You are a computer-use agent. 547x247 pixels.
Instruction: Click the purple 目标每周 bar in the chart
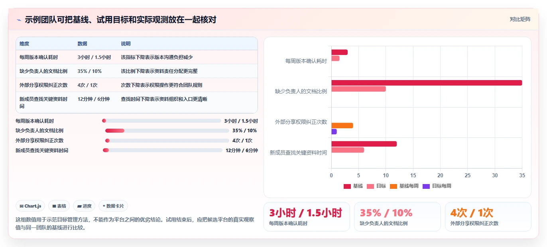click(x=334, y=131)
